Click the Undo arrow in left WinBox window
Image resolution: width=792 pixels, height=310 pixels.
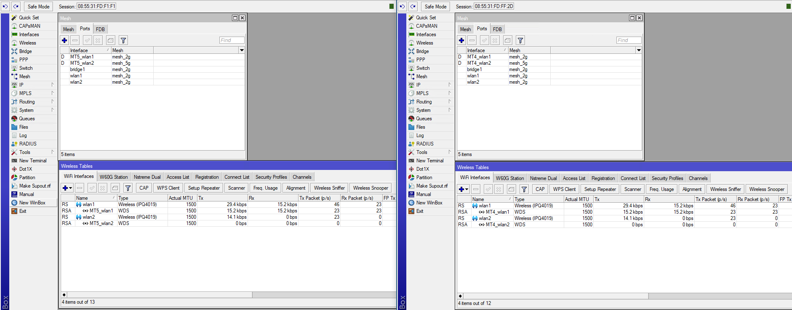(x=5, y=6)
